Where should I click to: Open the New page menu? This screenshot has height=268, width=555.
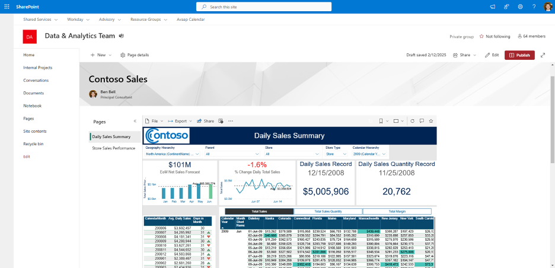click(x=101, y=55)
